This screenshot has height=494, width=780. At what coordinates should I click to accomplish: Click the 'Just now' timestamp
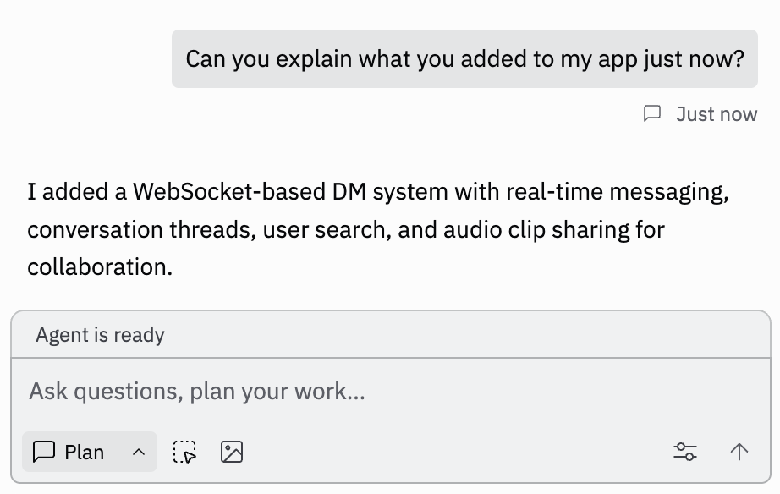pos(717,114)
